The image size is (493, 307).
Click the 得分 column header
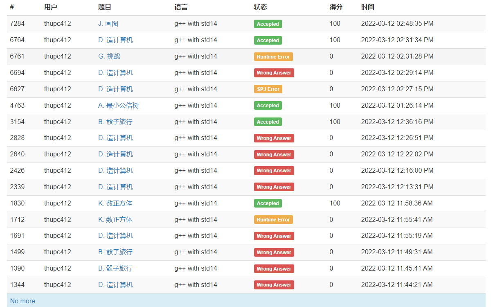tap(336, 7)
